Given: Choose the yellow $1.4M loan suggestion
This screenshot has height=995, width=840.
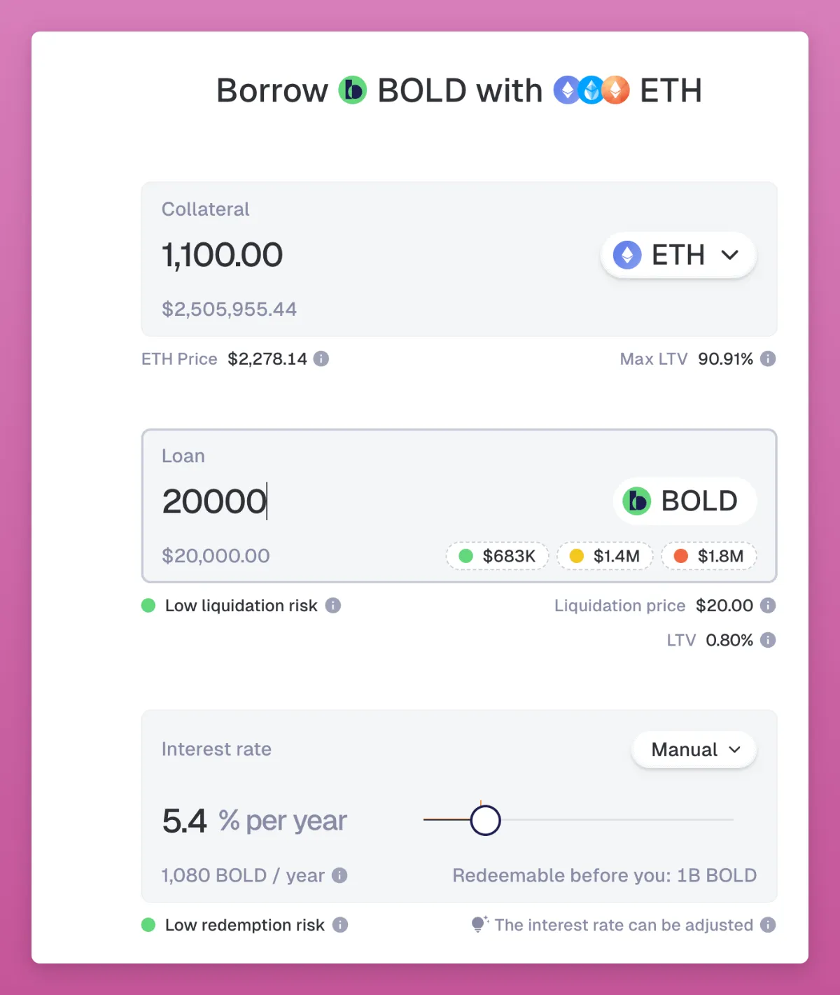Looking at the screenshot, I should pos(605,556).
